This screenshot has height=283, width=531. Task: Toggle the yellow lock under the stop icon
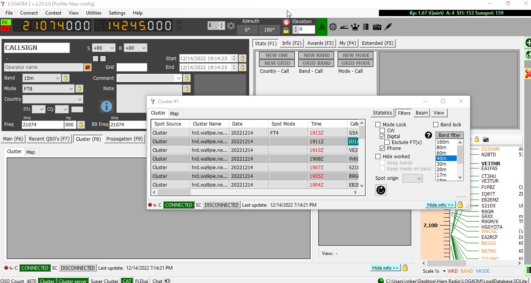pyautogui.click(x=286, y=30)
